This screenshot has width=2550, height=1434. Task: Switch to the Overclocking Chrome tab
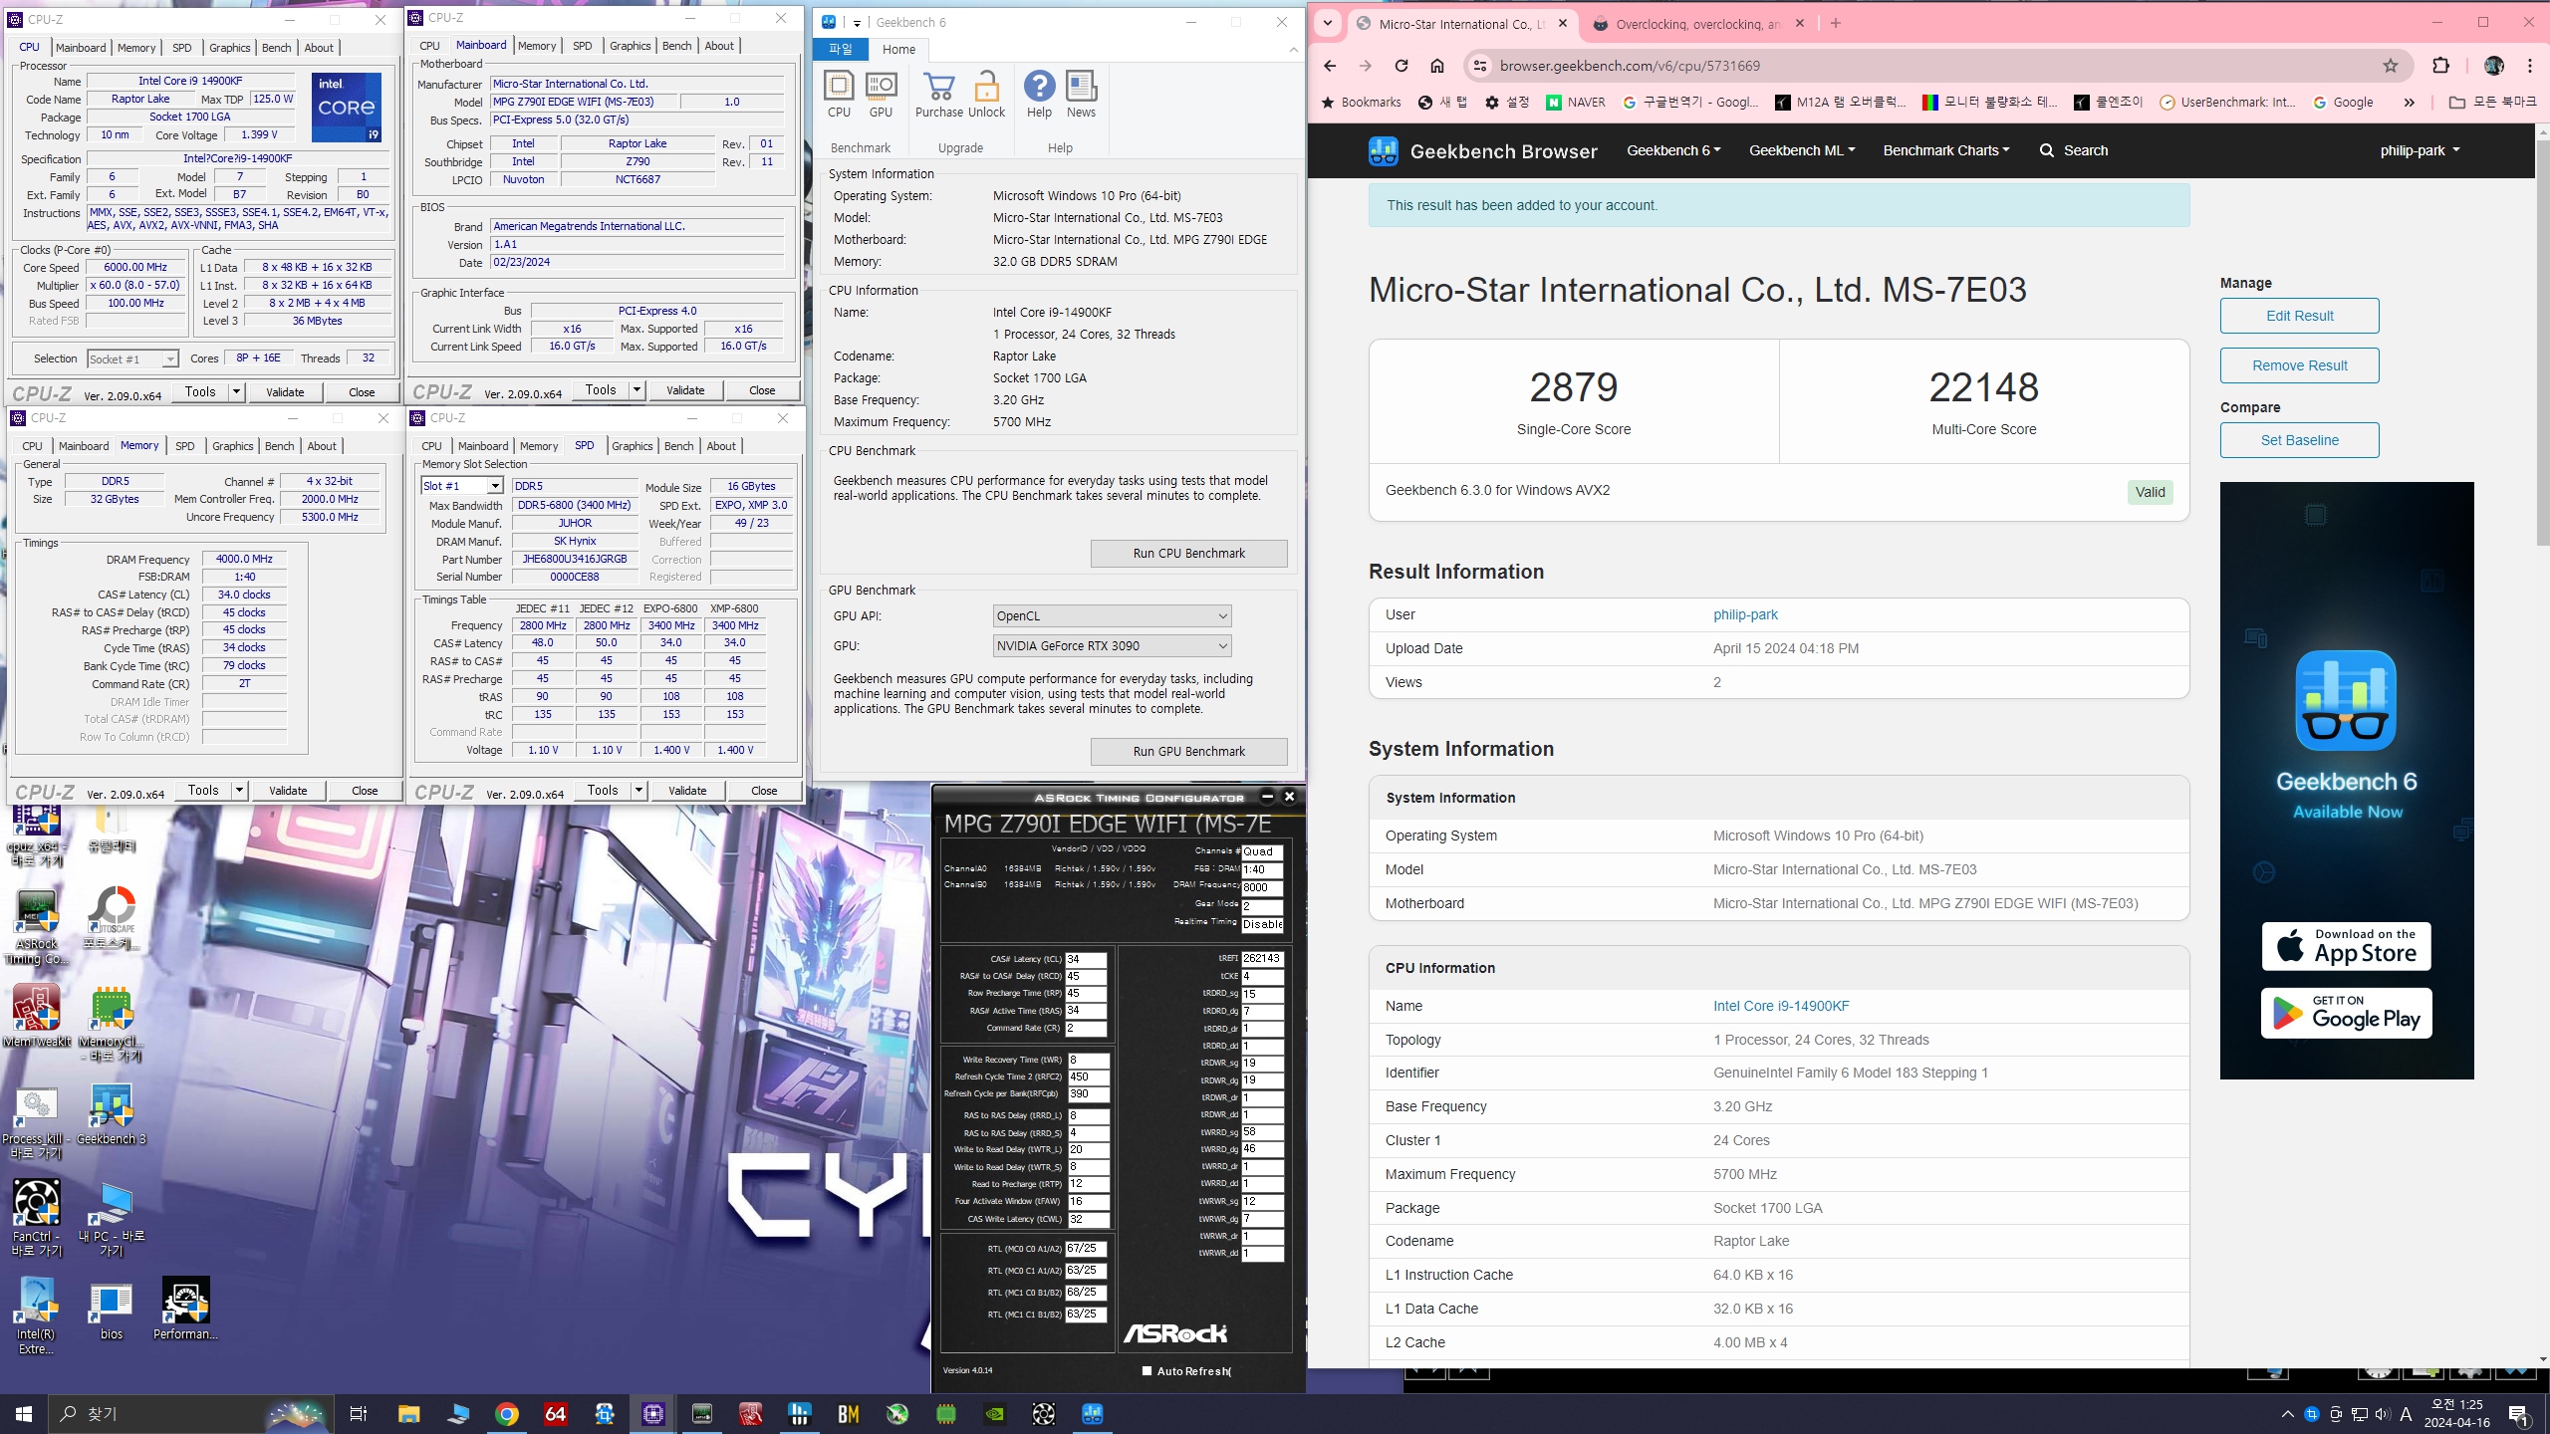[x=1697, y=24]
